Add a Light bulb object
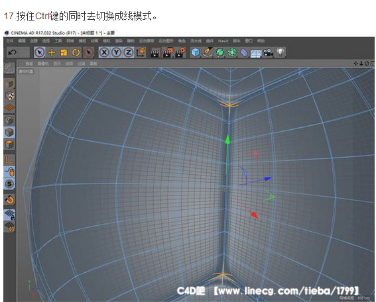The height and width of the screenshot is (302, 376). coord(281,52)
